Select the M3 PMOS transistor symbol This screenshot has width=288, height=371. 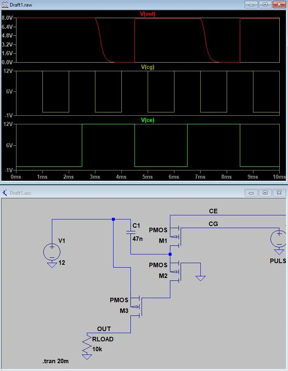click(x=137, y=306)
